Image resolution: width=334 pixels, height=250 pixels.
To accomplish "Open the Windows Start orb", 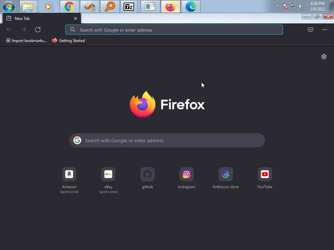I will [9, 7].
